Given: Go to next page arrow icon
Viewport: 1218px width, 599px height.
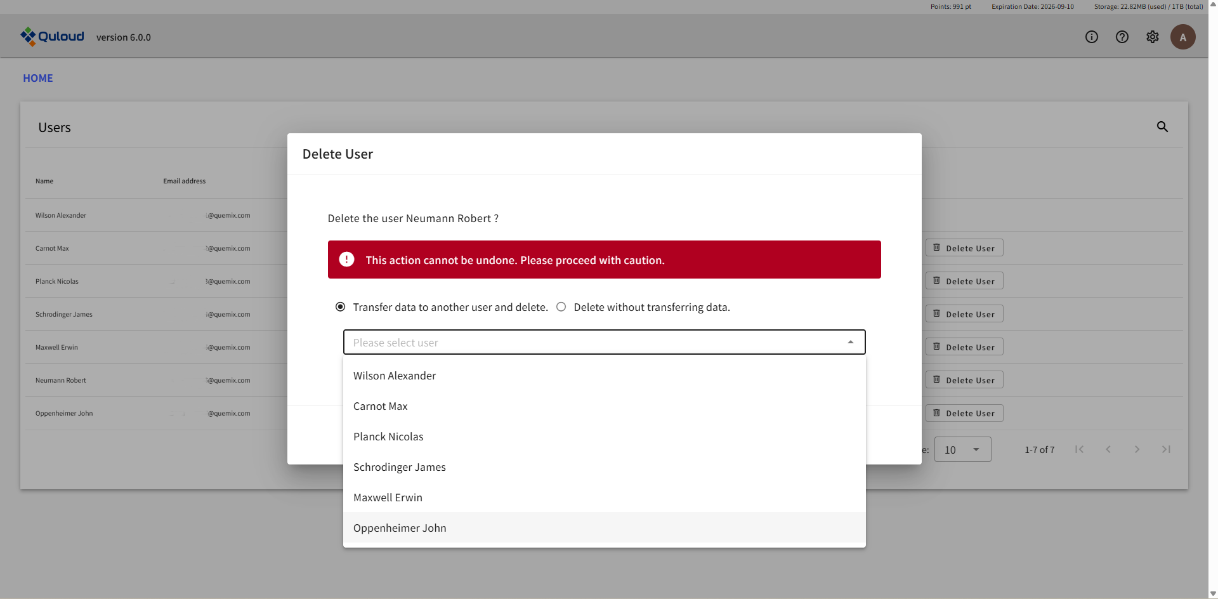Looking at the screenshot, I should pos(1136,449).
